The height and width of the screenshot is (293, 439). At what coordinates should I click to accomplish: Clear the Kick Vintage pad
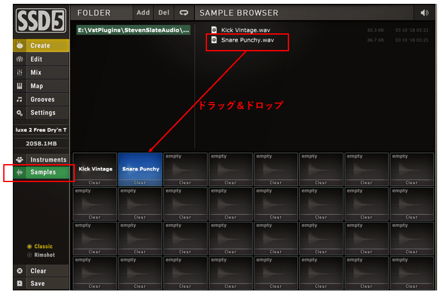[x=95, y=183]
